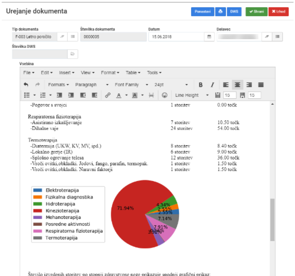This screenshot has width=295, height=276.
Task: Clear the Tip dokumenta field with eraser icon
Action: tap(62, 37)
